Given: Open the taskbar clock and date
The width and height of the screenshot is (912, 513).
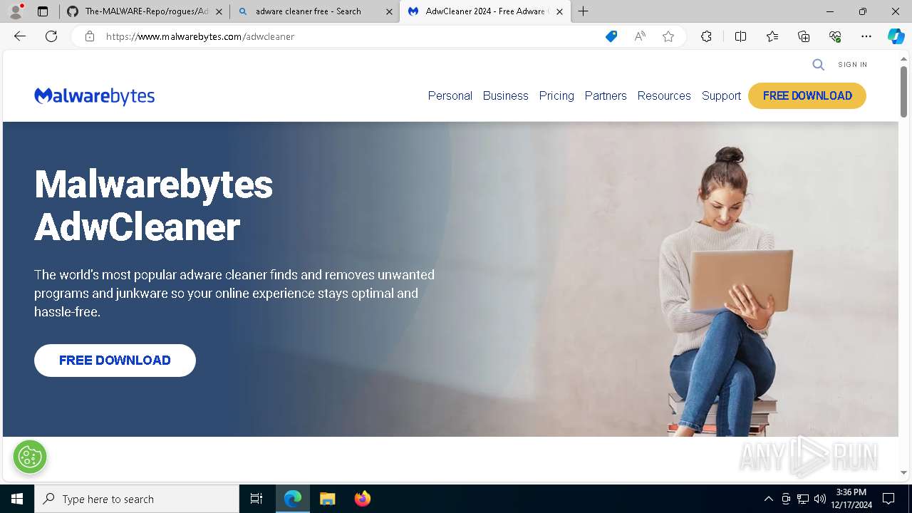Looking at the screenshot, I should pos(851,499).
